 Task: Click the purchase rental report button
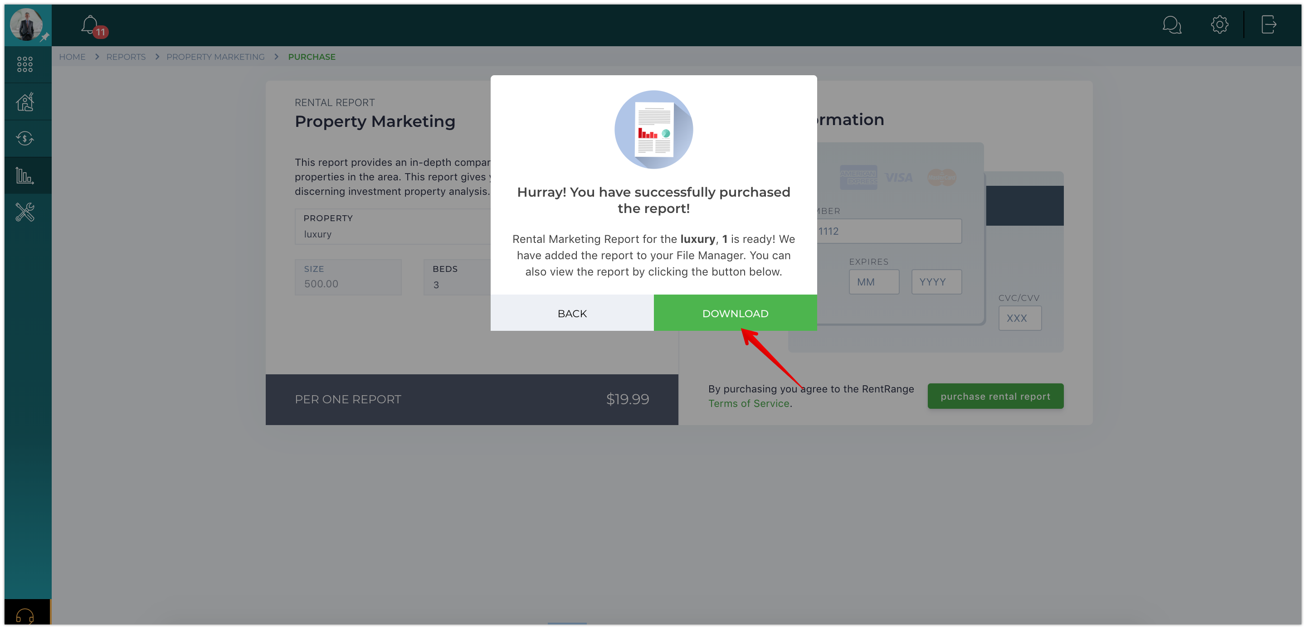tap(995, 396)
